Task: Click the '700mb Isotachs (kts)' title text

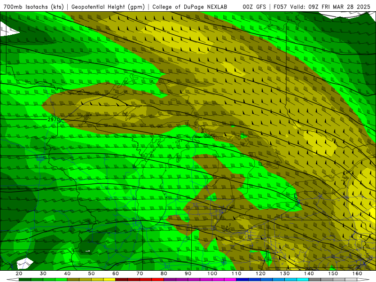Action: [x=34, y=7]
